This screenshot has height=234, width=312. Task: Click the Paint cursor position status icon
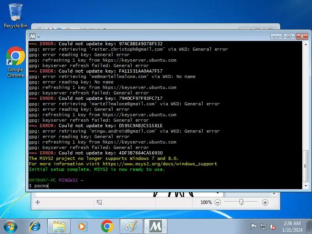coord(37,202)
